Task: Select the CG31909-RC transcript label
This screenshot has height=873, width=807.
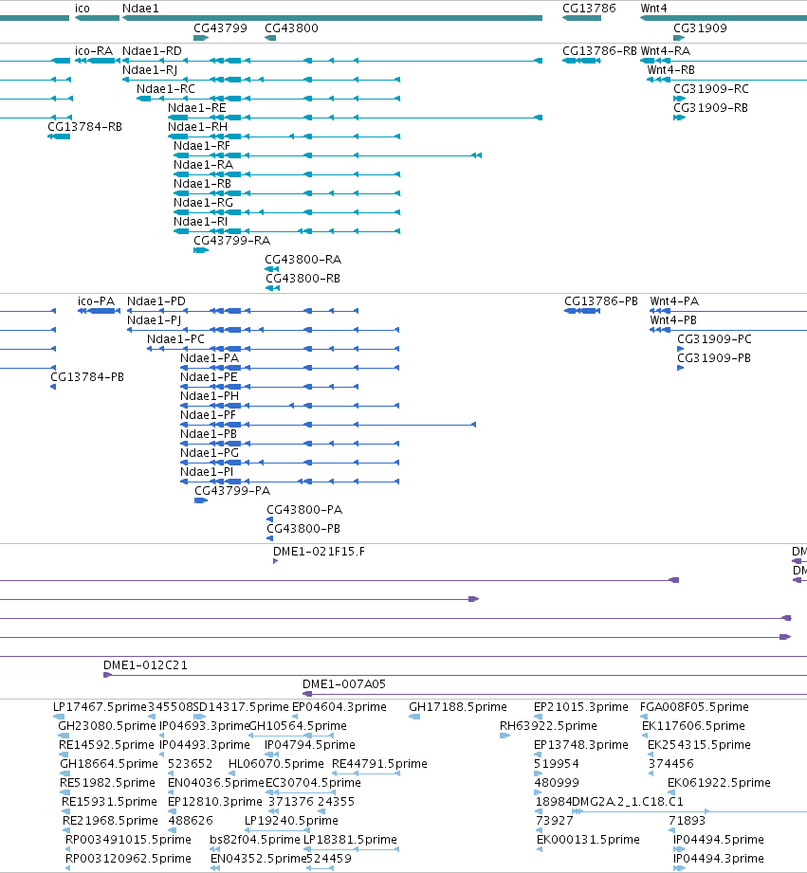Action: [x=711, y=88]
